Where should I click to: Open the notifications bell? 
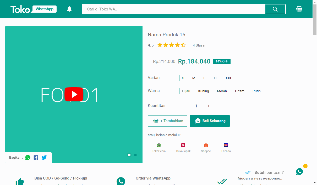coord(69,9)
